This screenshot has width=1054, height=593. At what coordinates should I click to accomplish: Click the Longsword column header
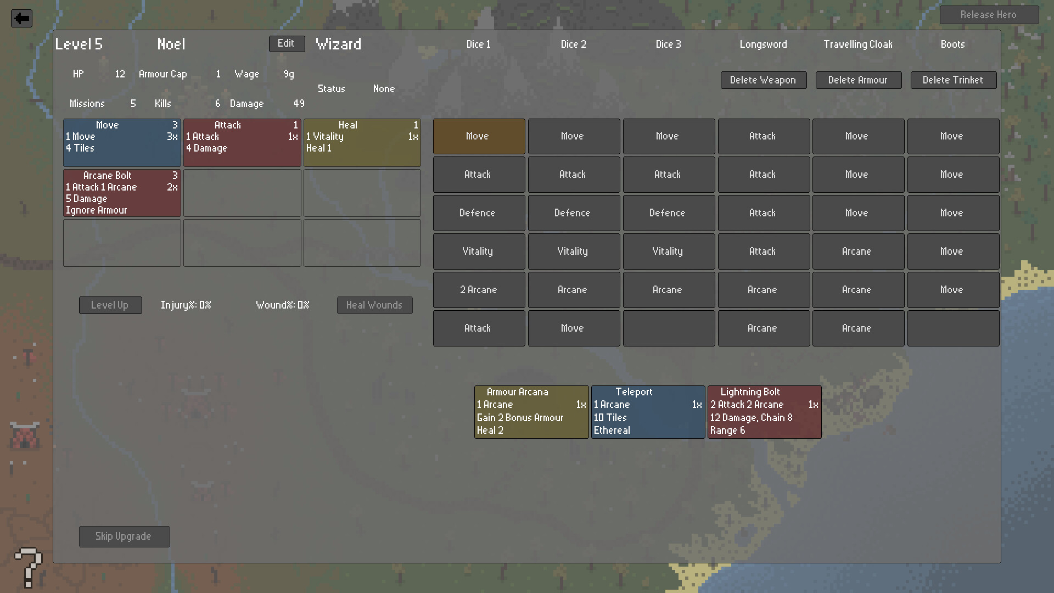[763, 44]
